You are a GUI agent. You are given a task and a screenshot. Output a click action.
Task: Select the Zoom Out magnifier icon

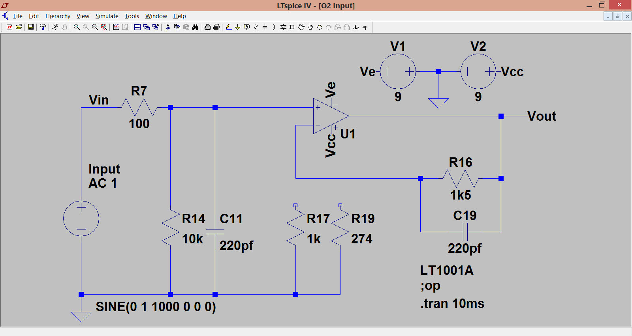(95, 27)
